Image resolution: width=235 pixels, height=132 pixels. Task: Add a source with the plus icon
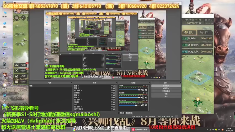click(75, 113)
